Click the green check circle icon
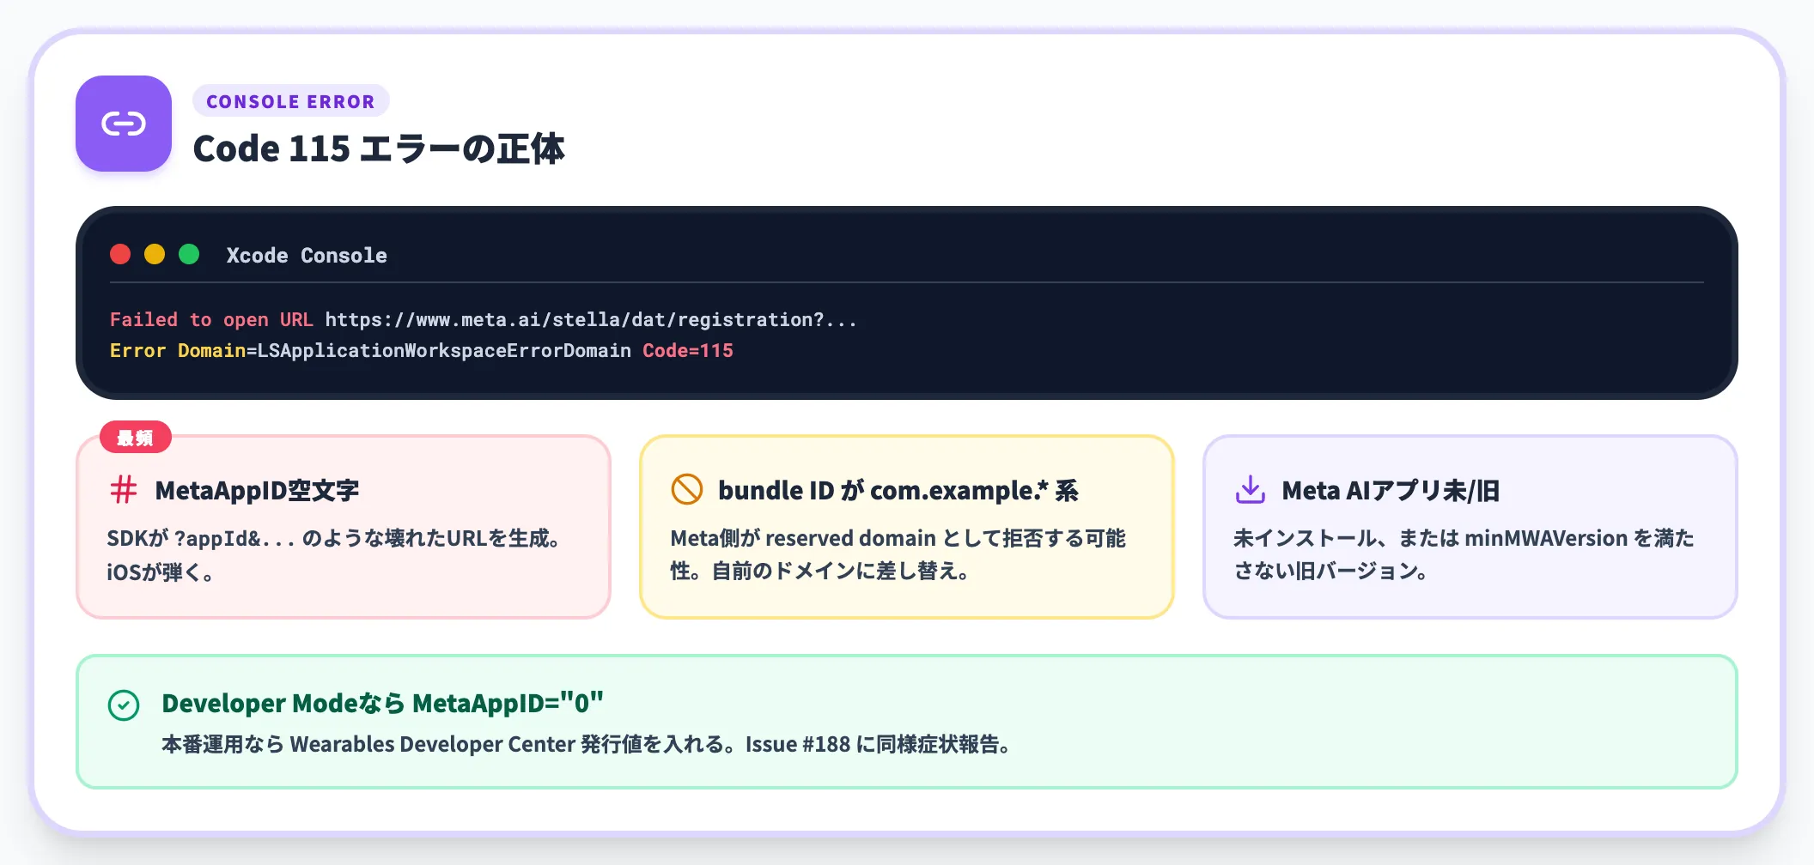Screen dimensions: 1814x865 (124, 705)
